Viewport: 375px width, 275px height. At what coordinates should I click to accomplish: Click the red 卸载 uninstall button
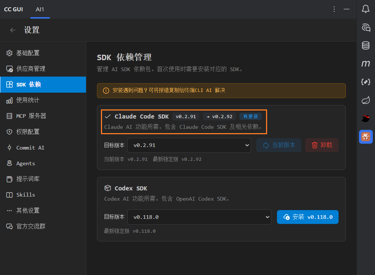[321, 145]
